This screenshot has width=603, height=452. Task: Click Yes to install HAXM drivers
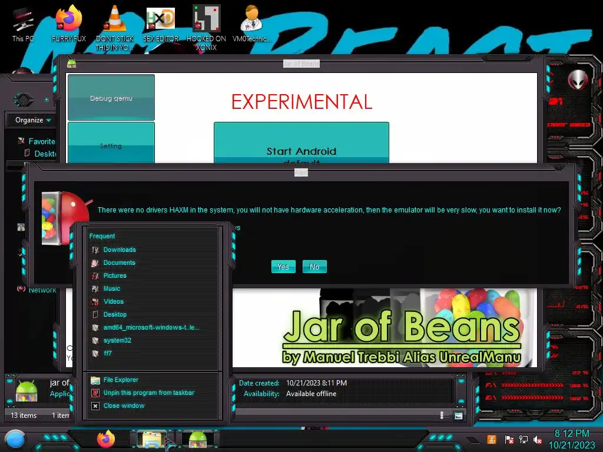coord(283,267)
